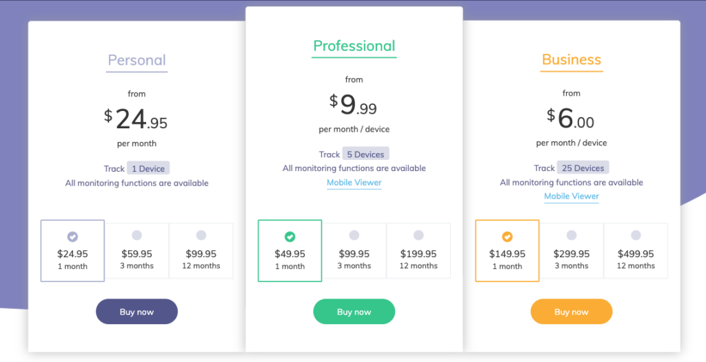Pick Business 12 months $499.95 plan
The image size is (706, 362).
pyautogui.click(x=636, y=251)
